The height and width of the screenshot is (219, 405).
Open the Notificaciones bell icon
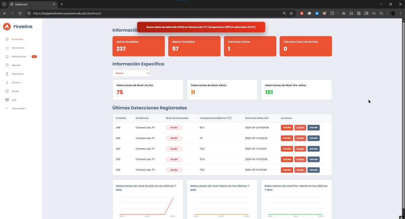(x=7, y=57)
